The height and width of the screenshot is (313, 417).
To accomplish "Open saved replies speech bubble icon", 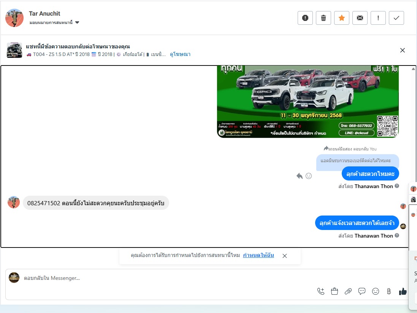I will click(x=362, y=291).
